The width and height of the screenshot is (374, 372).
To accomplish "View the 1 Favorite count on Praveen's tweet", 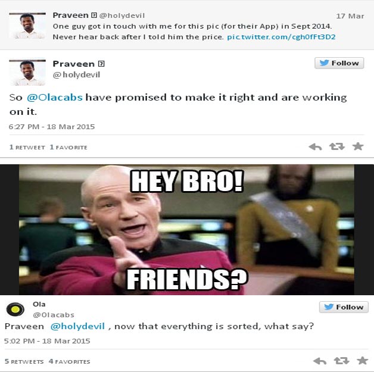I will (x=68, y=147).
